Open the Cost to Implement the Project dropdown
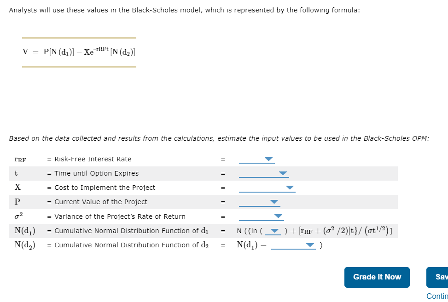 pos(267,188)
